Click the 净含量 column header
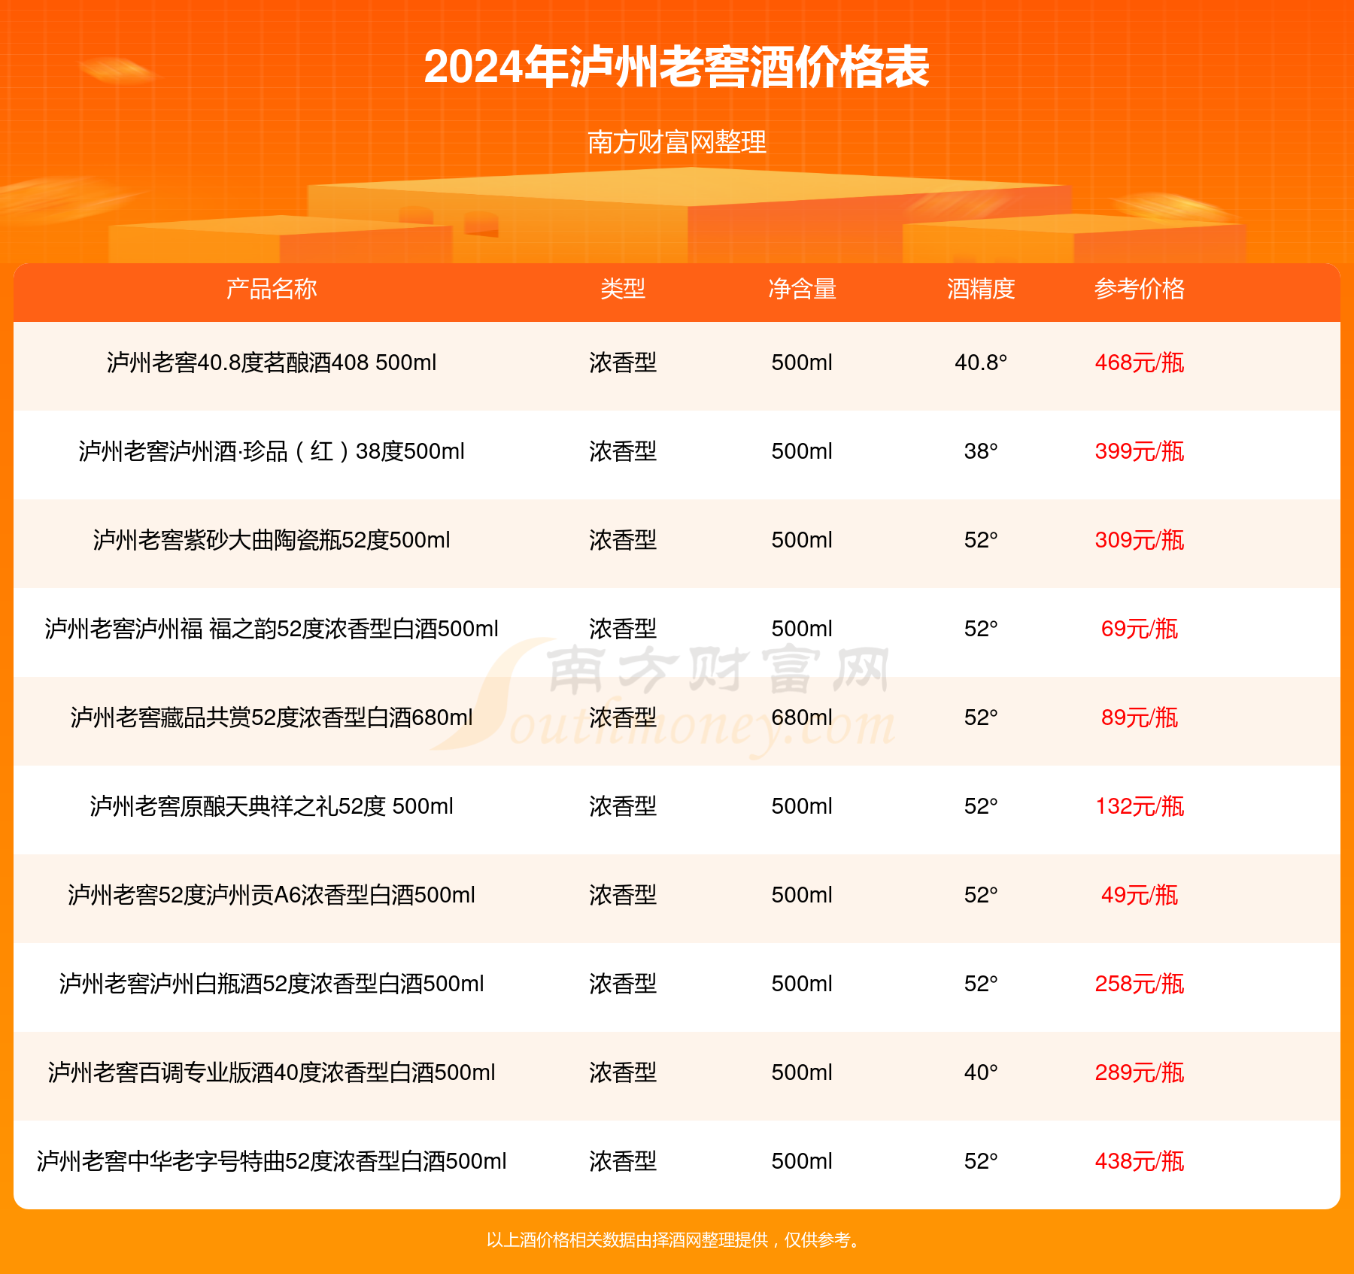 pyautogui.click(x=802, y=289)
